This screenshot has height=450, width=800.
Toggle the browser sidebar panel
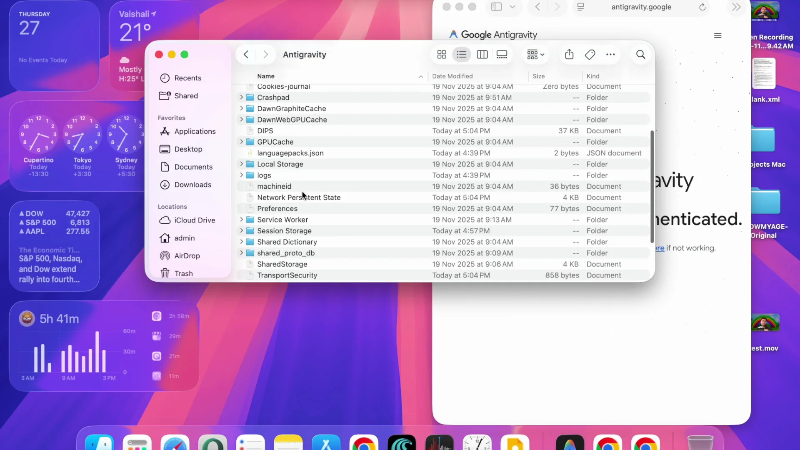[x=496, y=7]
